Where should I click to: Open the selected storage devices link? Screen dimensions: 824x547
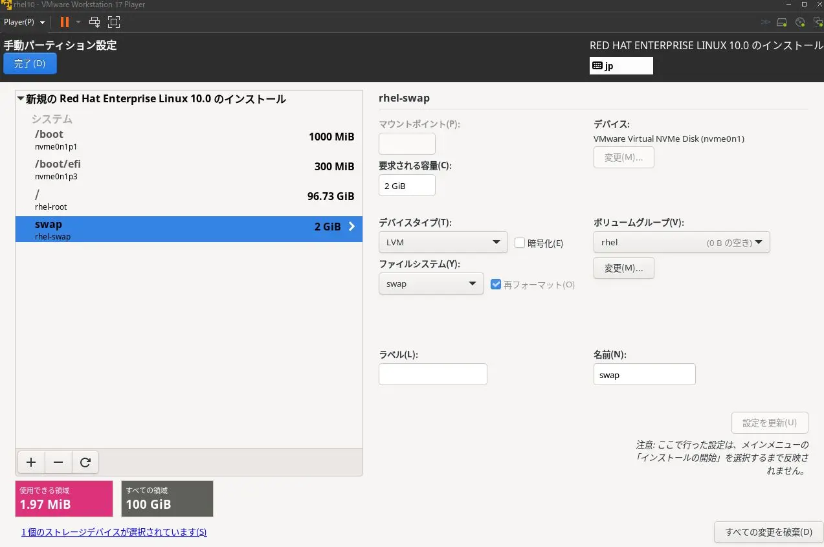tap(113, 531)
